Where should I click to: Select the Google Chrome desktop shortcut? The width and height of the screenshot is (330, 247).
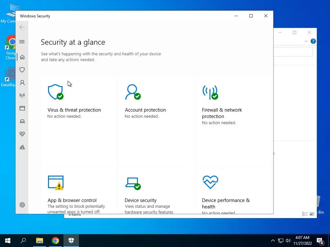(x=11, y=48)
